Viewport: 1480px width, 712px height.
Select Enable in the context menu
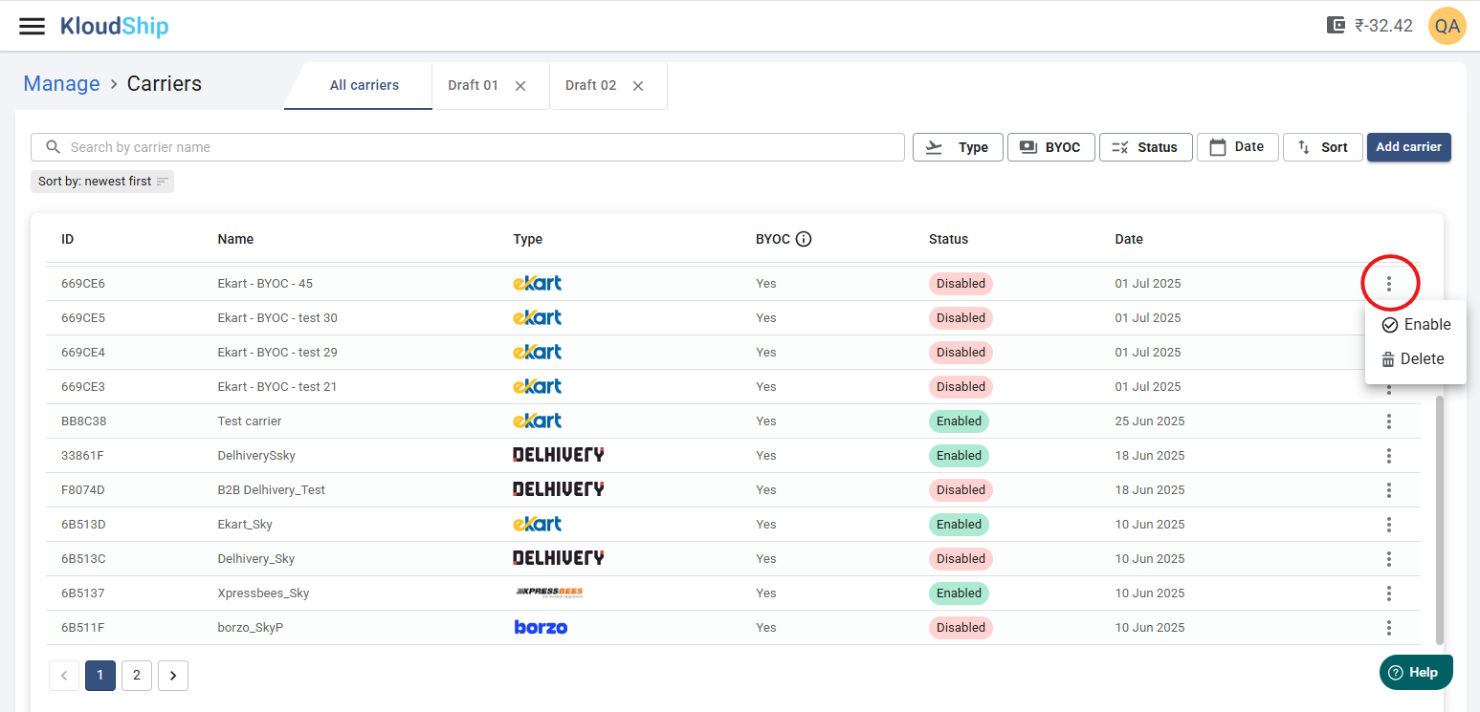1416,325
